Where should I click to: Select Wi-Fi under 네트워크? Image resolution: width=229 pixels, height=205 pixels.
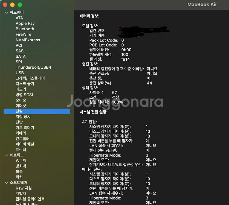[21, 160]
